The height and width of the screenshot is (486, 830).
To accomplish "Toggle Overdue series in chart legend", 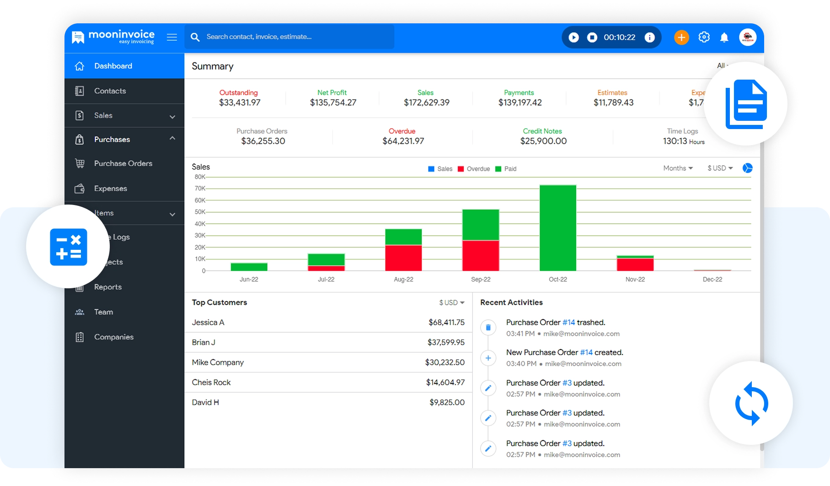I will [x=474, y=169].
